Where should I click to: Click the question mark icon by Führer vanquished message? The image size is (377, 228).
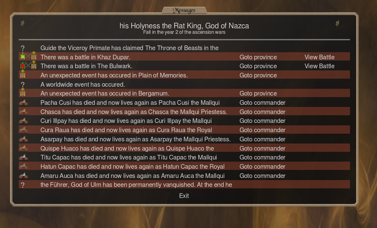[22, 185]
